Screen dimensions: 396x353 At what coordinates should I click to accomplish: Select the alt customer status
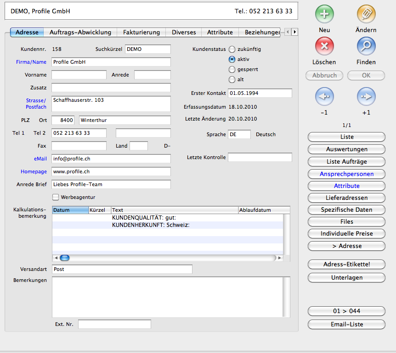tap(232, 79)
